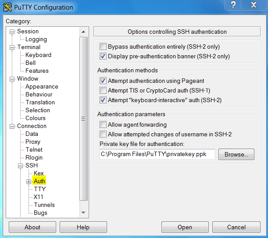268x238 pixels.
Task: Select the Terminal category
Action: pos(29,47)
